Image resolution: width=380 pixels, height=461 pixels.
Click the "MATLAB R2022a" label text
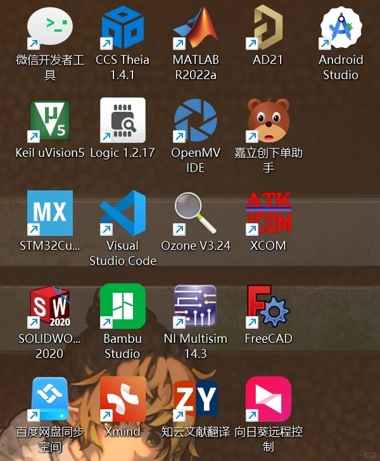(196, 67)
